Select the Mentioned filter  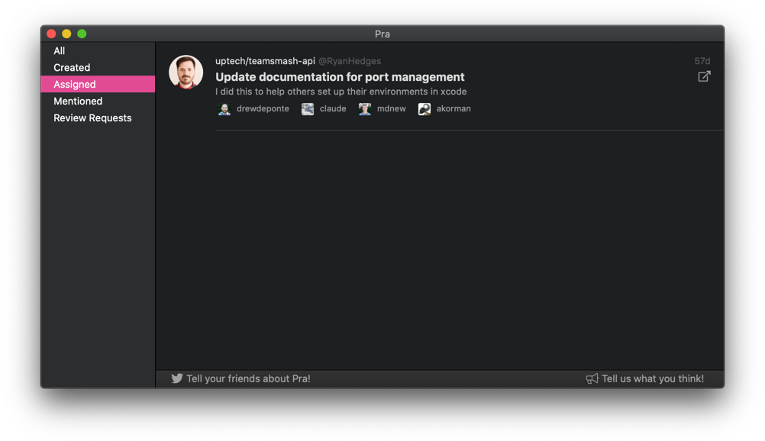[98, 101]
